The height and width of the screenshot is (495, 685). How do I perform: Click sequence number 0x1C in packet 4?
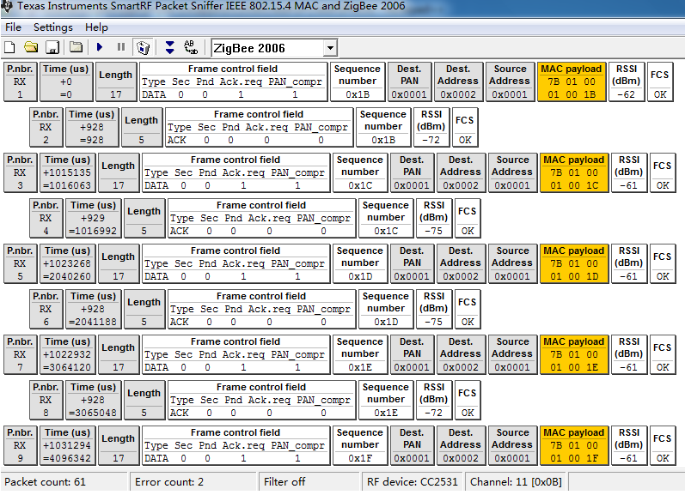386,218
